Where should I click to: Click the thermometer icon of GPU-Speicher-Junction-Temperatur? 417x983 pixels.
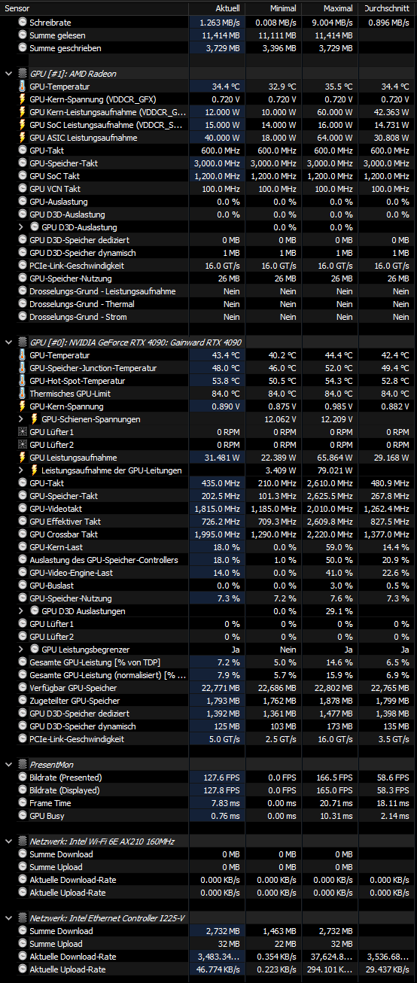tap(22, 368)
